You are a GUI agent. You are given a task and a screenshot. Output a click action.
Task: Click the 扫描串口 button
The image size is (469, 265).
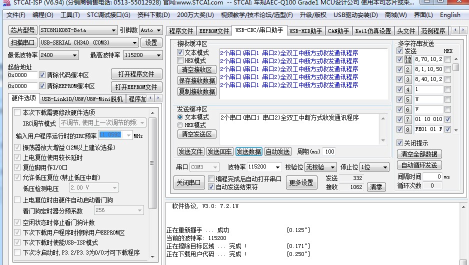22,42
